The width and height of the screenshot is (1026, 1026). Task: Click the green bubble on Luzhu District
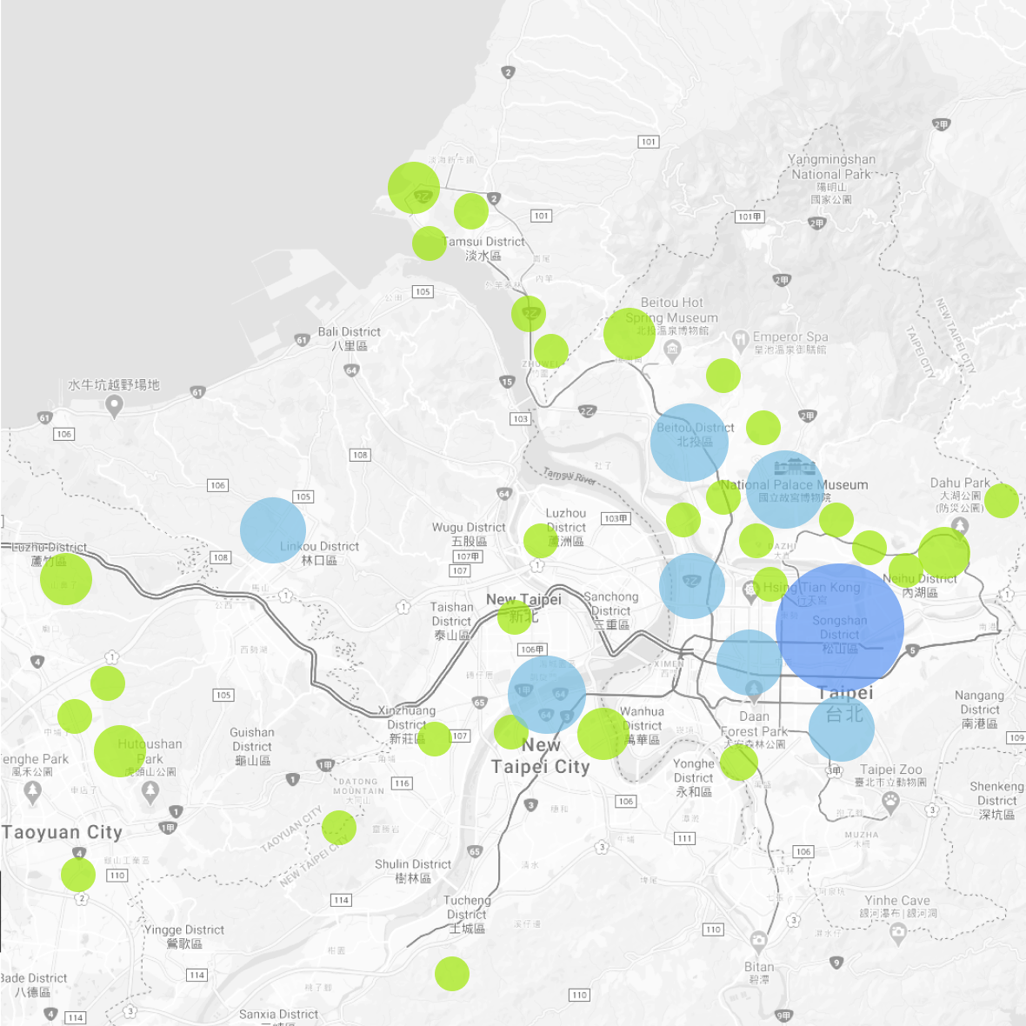[x=66, y=579]
